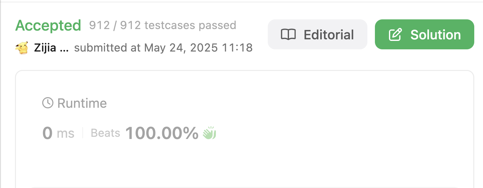483x188 pixels.
Task: Click the Beats label
Action: [x=105, y=133]
